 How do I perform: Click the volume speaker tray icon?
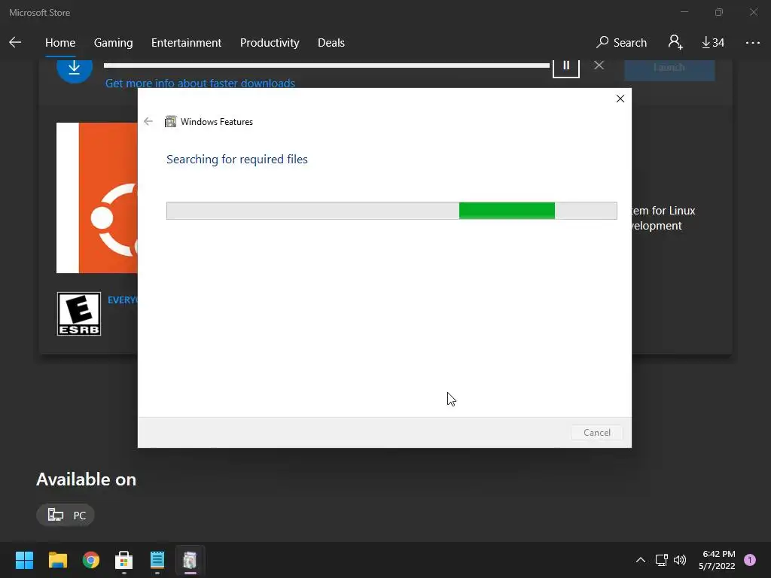click(680, 560)
